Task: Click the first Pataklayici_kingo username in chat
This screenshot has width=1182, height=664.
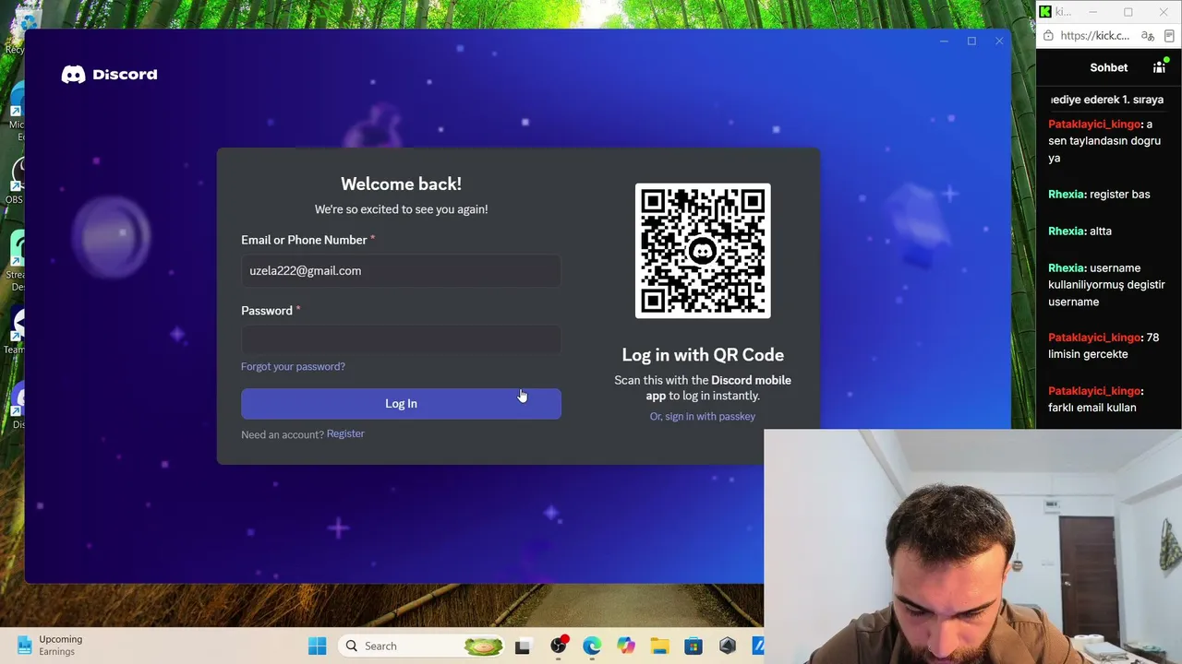Action: pos(1094,125)
